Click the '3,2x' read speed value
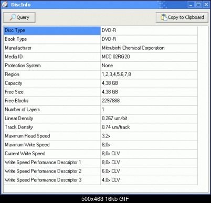 point(149,136)
